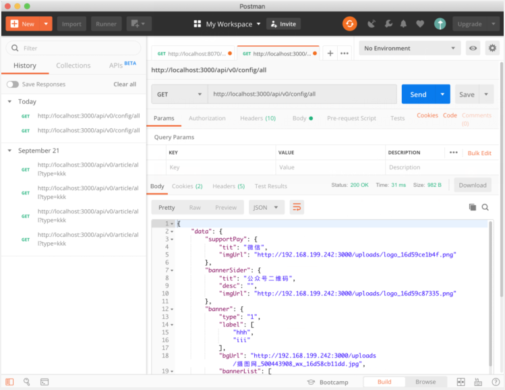This screenshot has height=390, width=505.
Task: Click the Send button
Action: tap(418, 94)
